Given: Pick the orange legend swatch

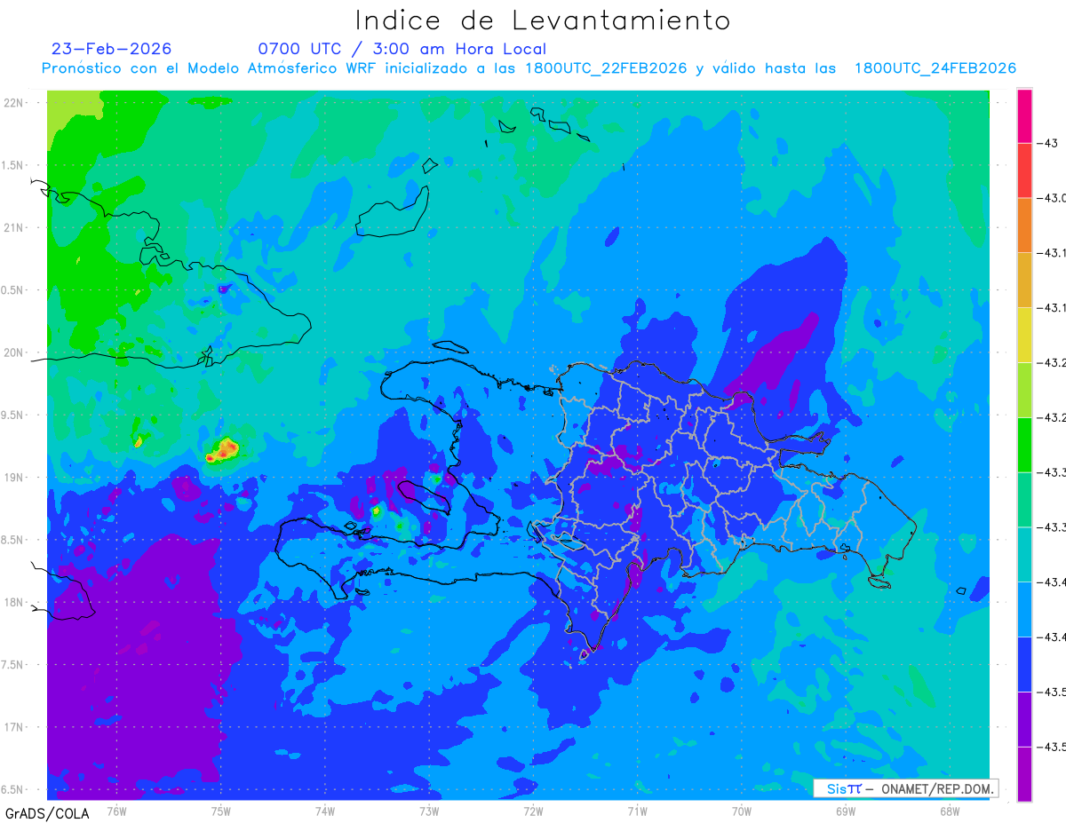Looking at the screenshot, I should pyautogui.click(x=1024, y=225).
